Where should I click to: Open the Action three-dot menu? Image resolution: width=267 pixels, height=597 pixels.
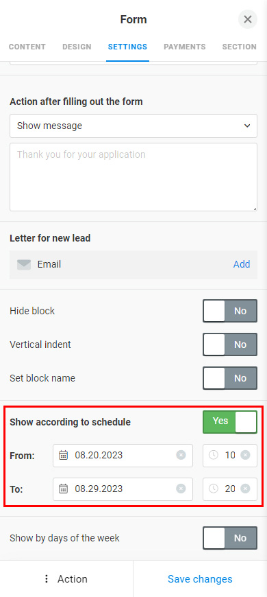point(47,579)
